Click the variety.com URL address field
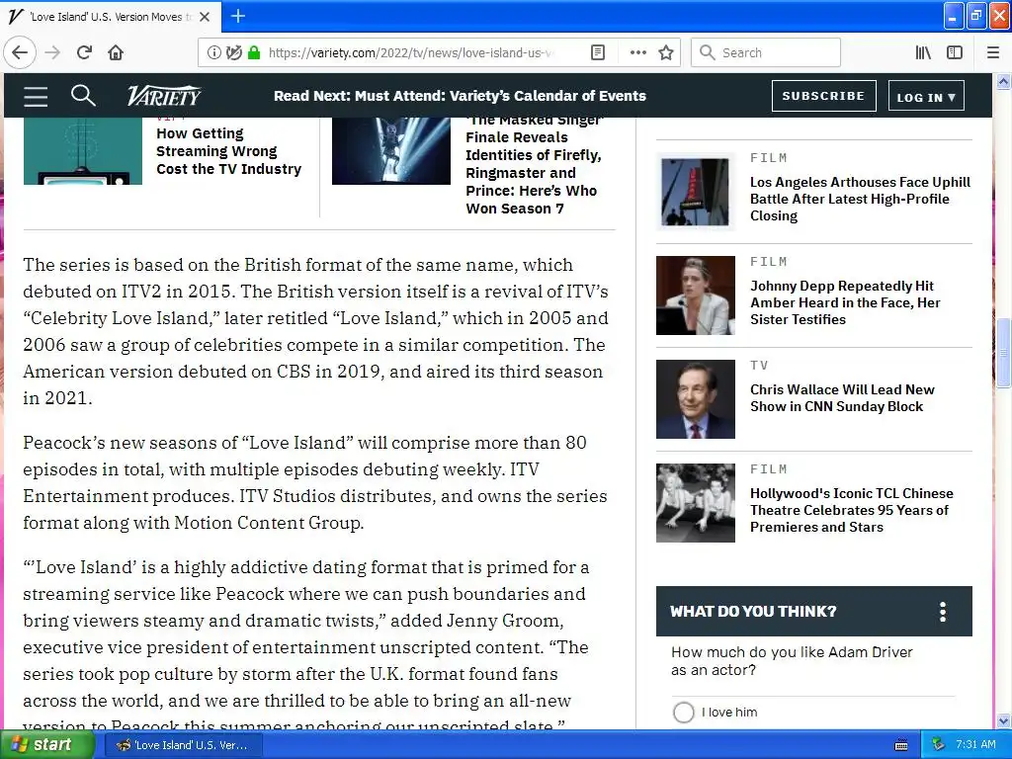The height and width of the screenshot is (759, 1012). pos(411,53)
